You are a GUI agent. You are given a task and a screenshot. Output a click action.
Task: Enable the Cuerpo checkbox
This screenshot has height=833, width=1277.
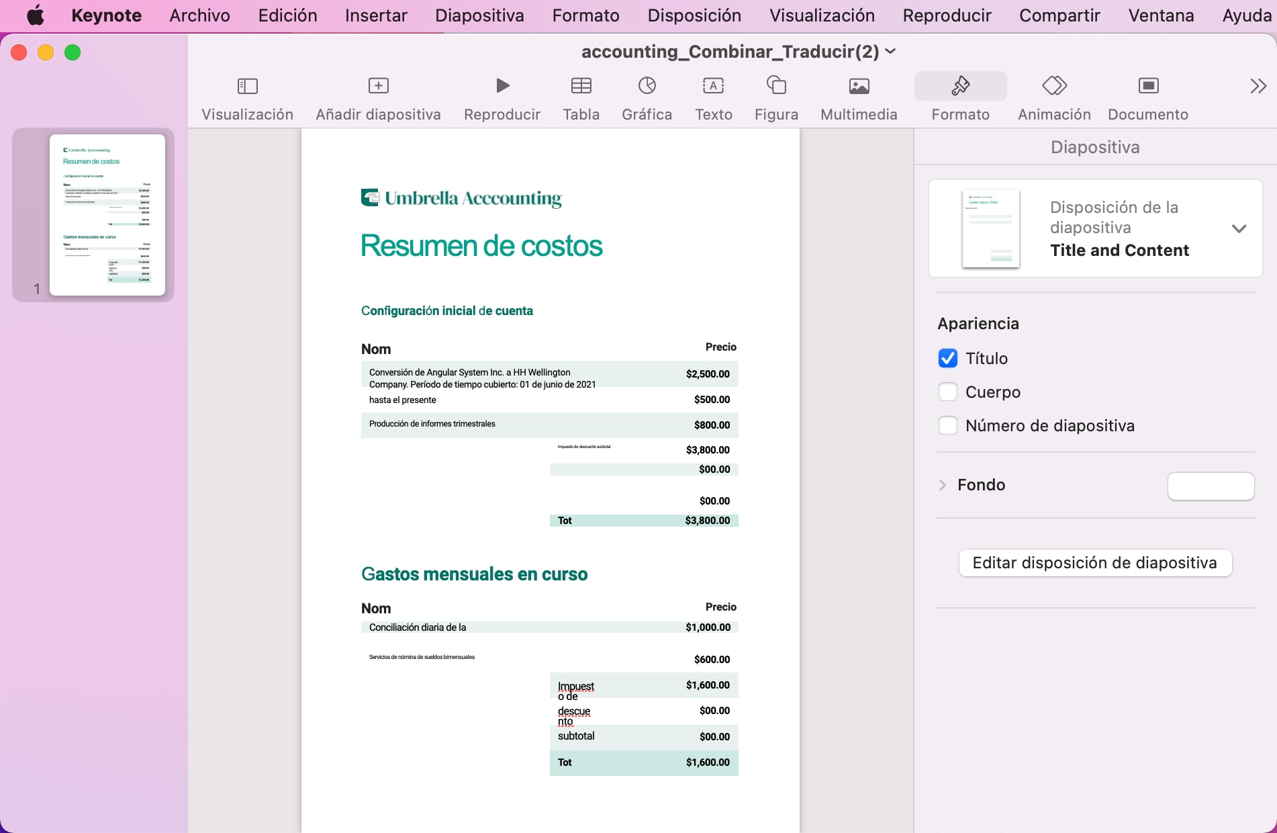pyautogui.click(x=947, y=392)
